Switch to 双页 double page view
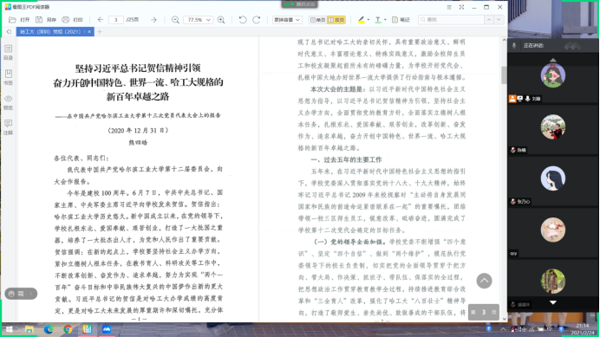The width and height of the screenshot is (600, 337). (x=336, y=20)
